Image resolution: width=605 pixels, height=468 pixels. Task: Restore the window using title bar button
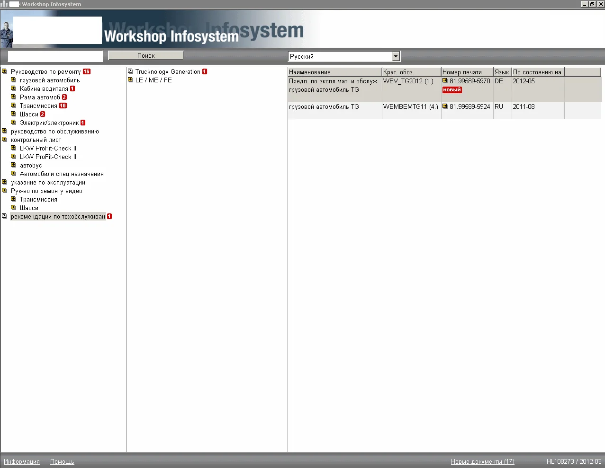pos(592,4)
